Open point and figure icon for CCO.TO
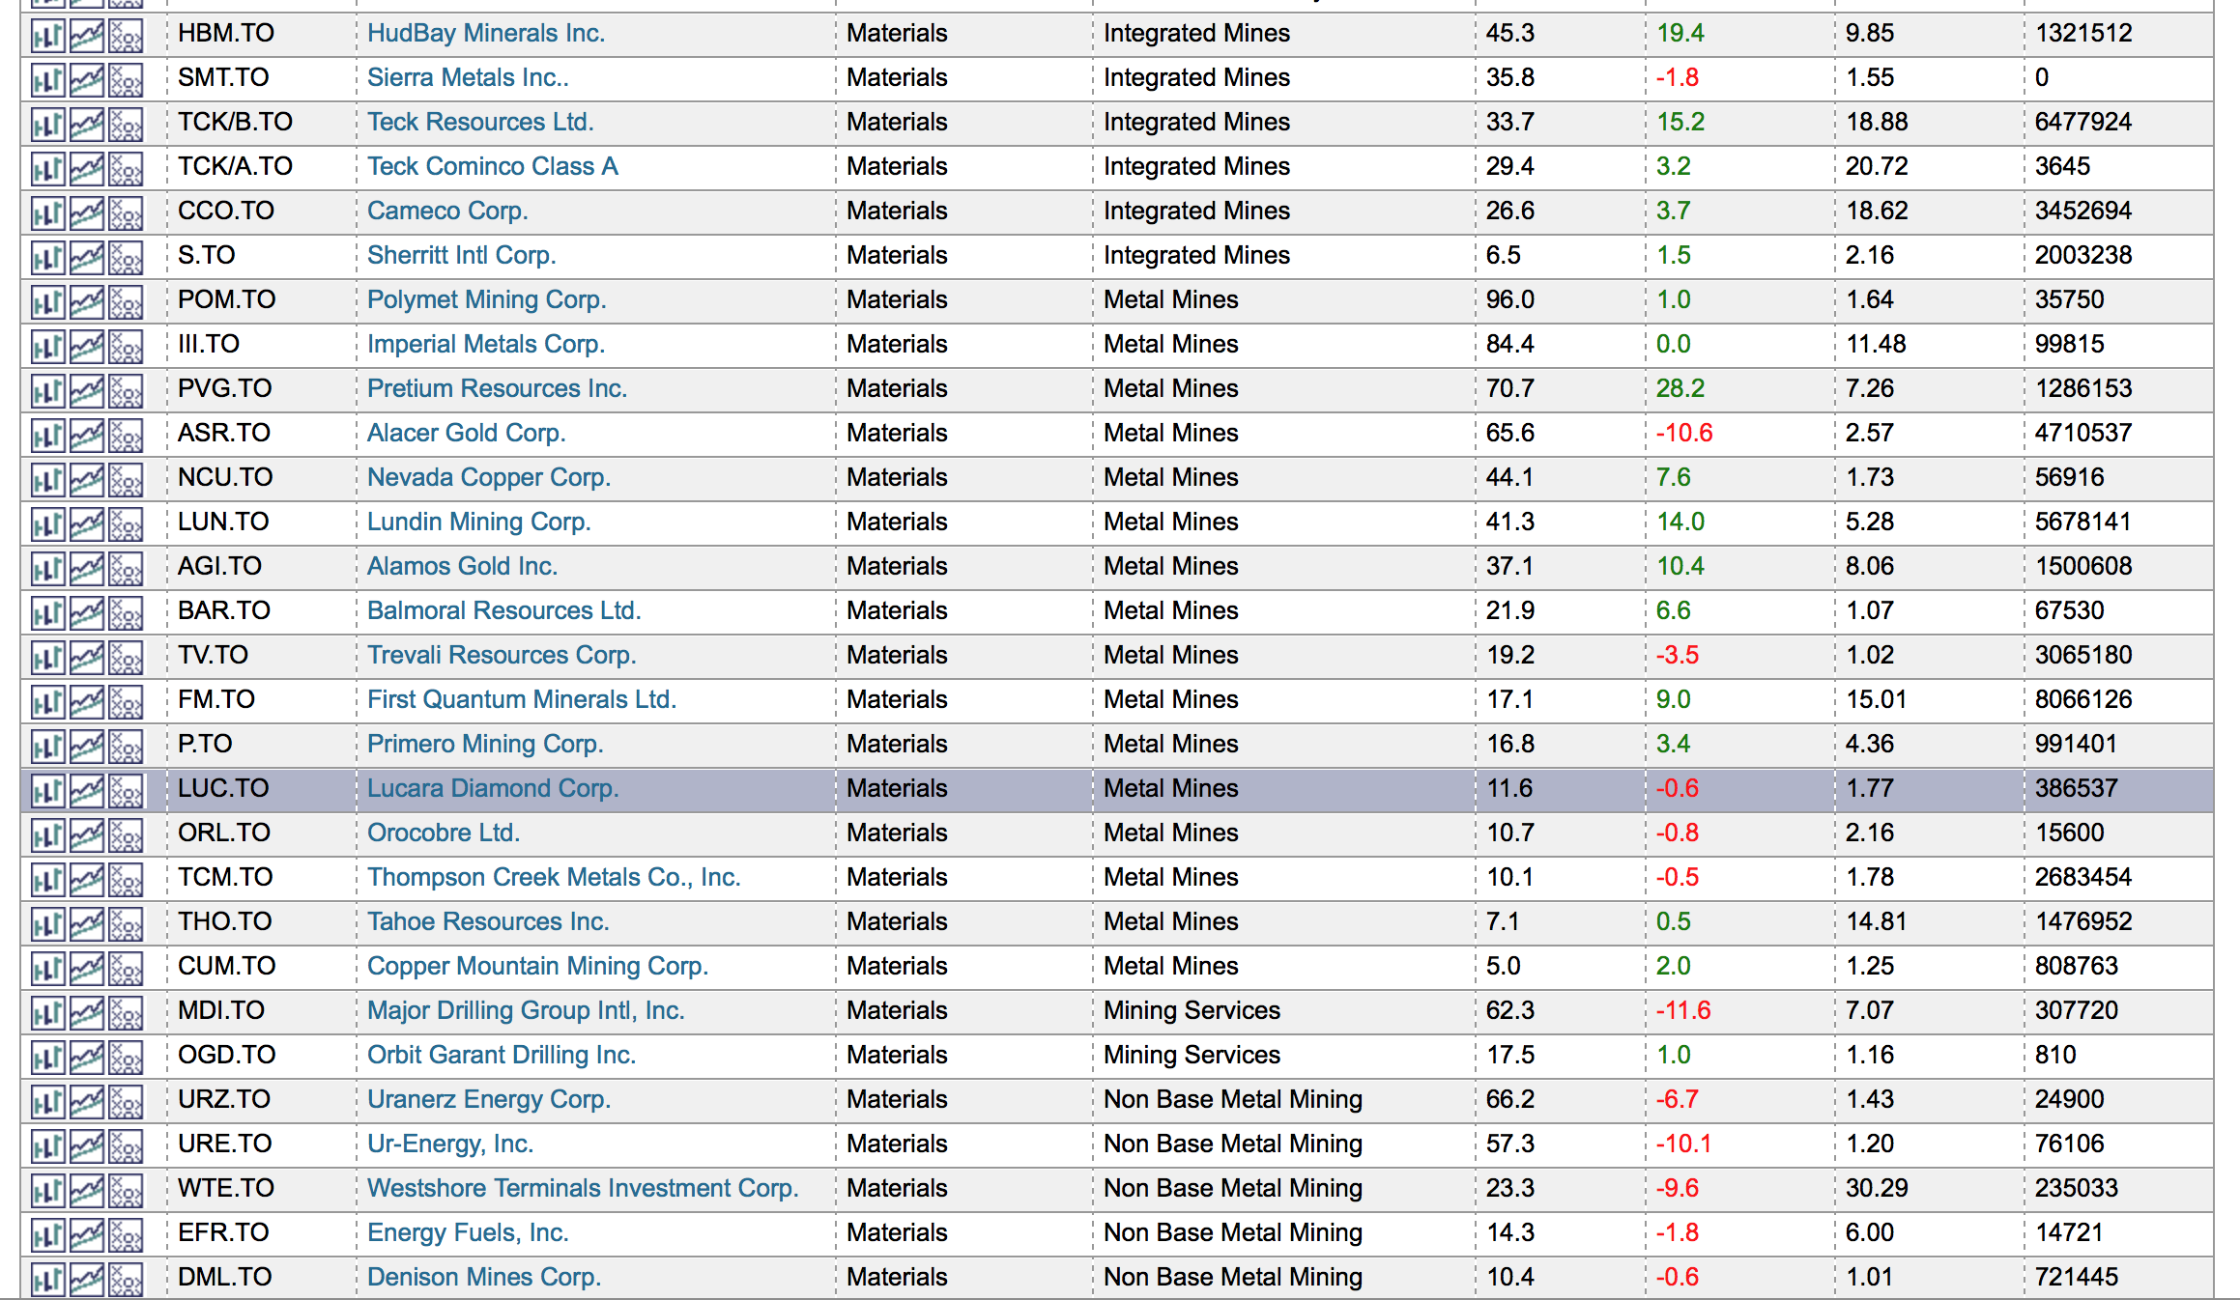The width and height of the screenshot is (2240, 1300). [x=126, y=213]
